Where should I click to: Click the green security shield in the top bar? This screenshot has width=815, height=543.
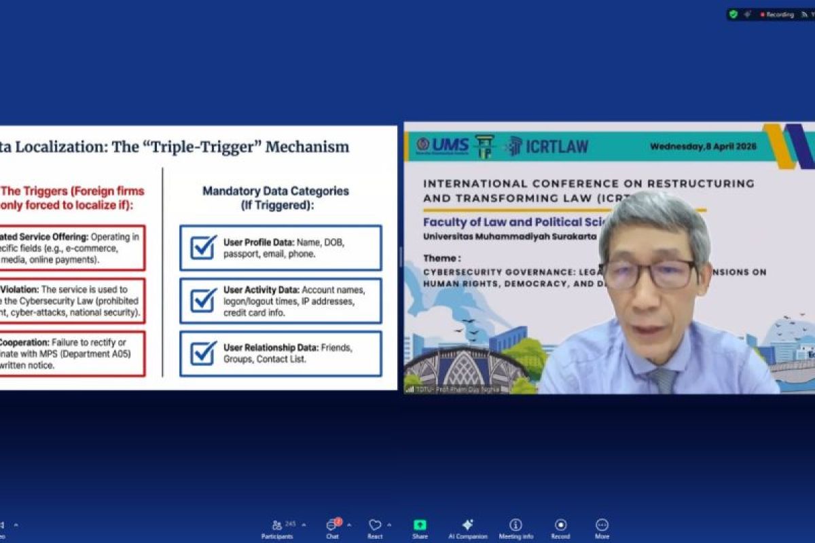(733, 14)
